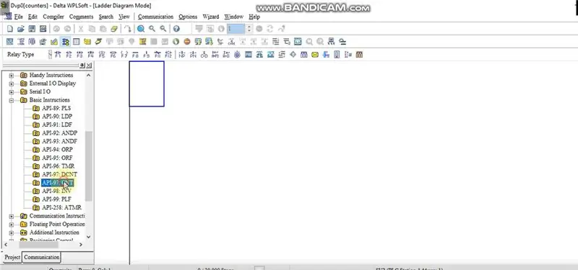This screenshot has height=270, width=578.
Task: Click the eraser icon in toolbar
Action: tap(114, 29)
